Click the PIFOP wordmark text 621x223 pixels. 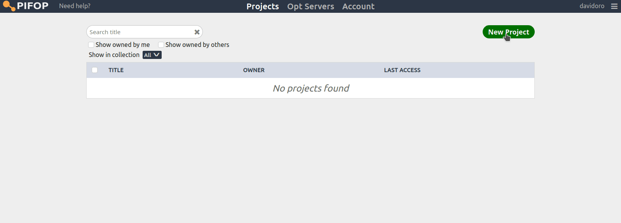[x=33, y=6]
